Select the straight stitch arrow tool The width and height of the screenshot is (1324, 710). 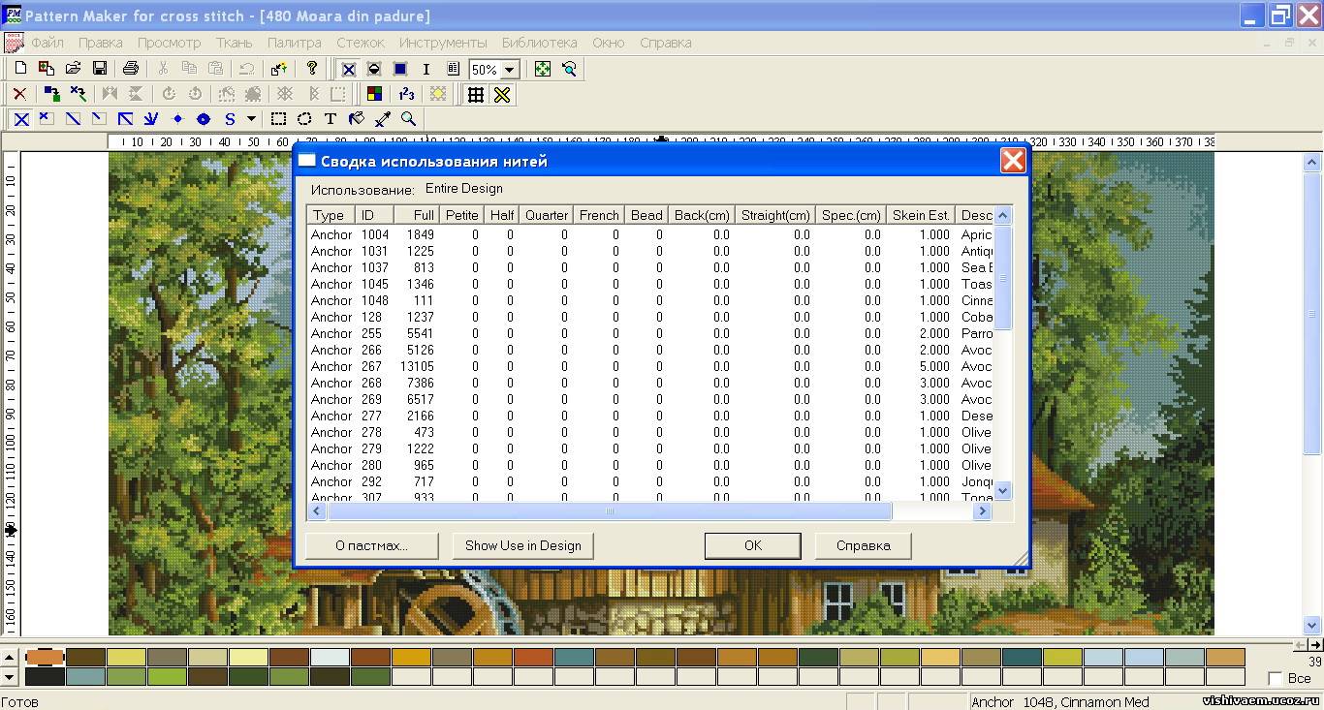tap(151, 119)
